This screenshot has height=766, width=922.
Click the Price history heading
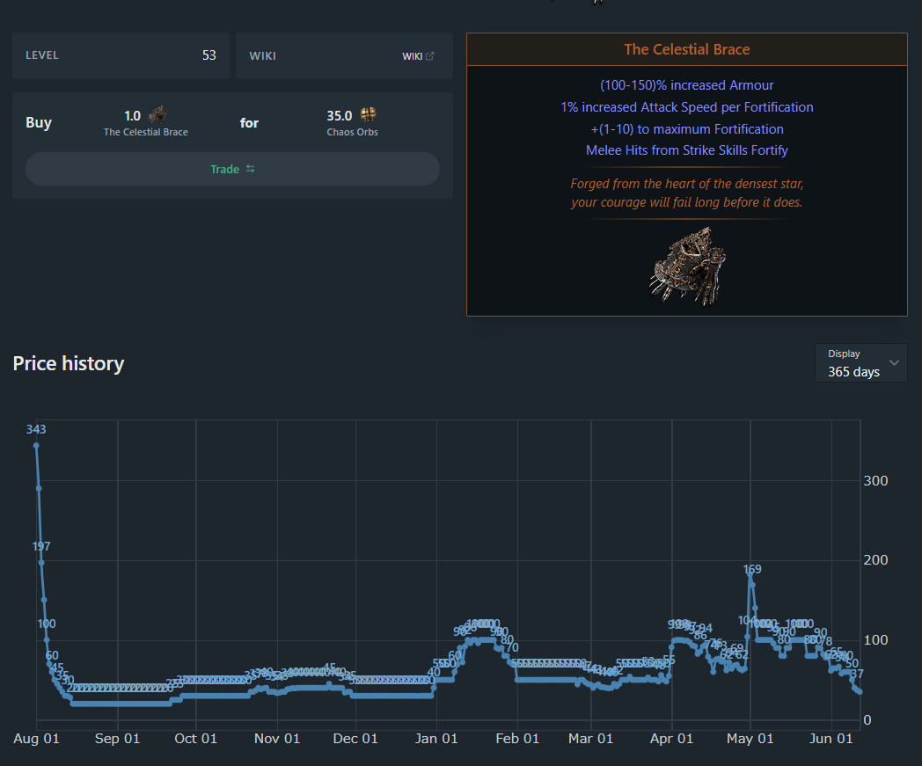tap(69, 363)
